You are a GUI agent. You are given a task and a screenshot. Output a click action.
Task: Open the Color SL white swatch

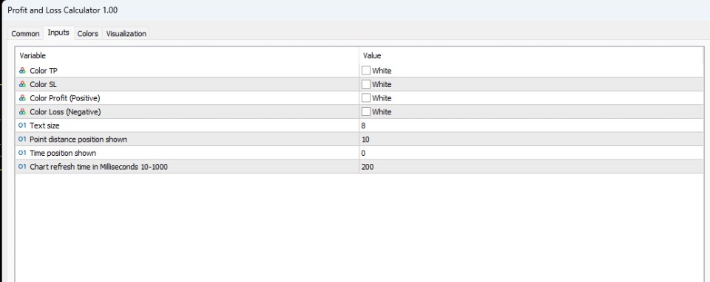pos(366,84)
